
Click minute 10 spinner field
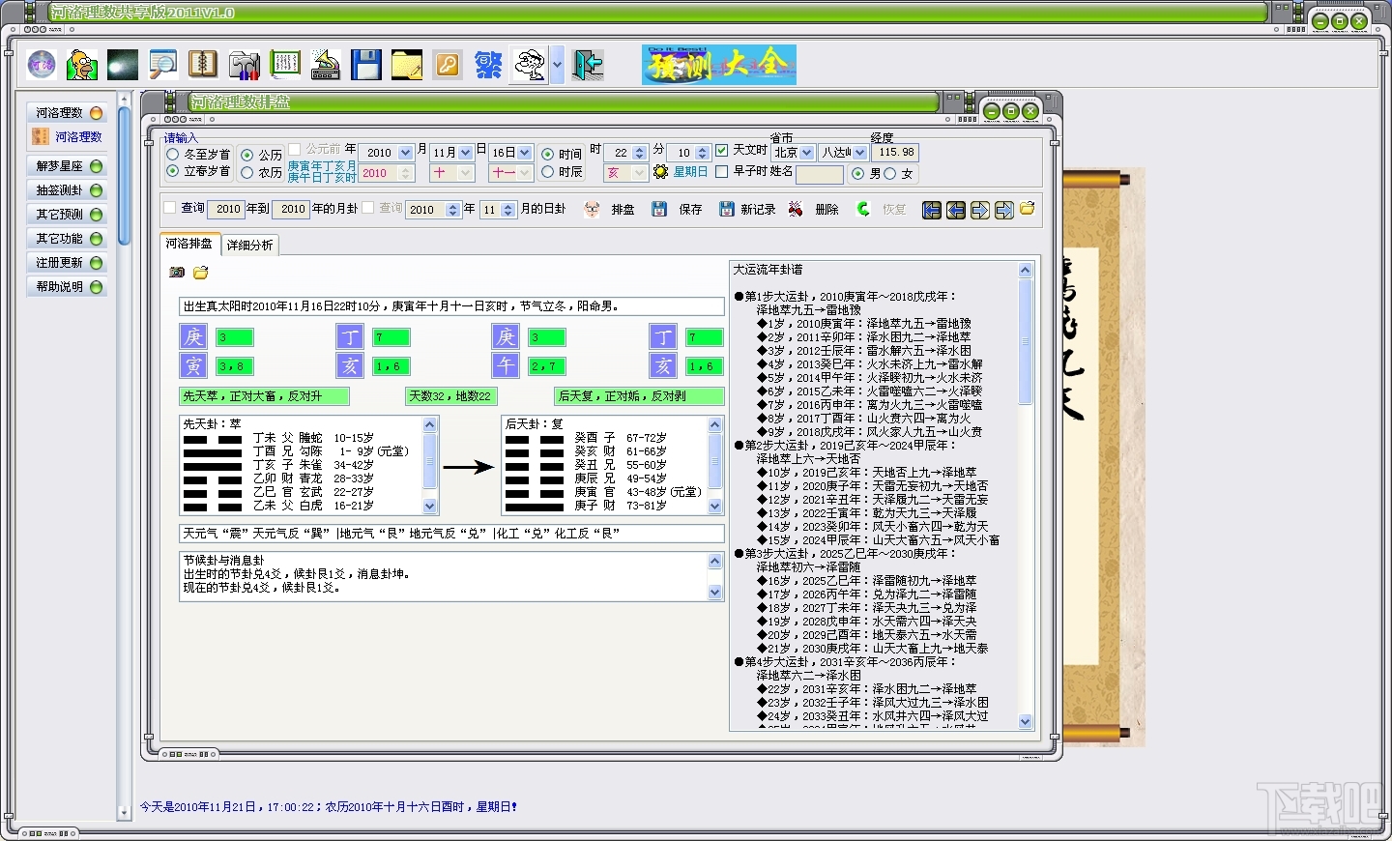690,153
